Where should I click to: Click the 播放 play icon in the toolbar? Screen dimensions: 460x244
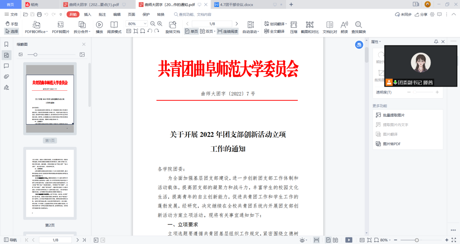pyautogui.click(x=99, y=25)
